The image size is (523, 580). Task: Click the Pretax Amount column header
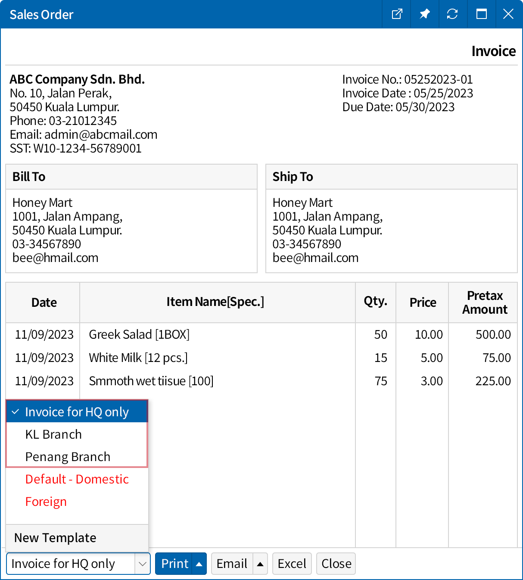tap(485, 302)
